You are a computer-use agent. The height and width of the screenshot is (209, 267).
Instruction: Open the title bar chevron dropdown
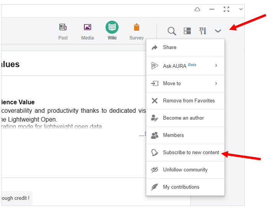241,9
